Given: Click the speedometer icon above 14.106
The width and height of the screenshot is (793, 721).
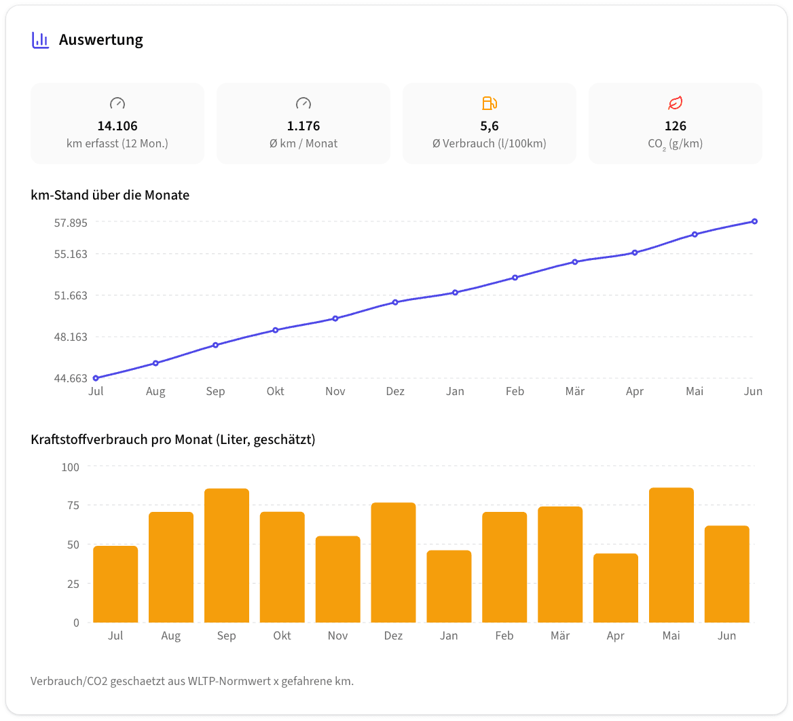Looking at the screenshot, I should point(117,103).
